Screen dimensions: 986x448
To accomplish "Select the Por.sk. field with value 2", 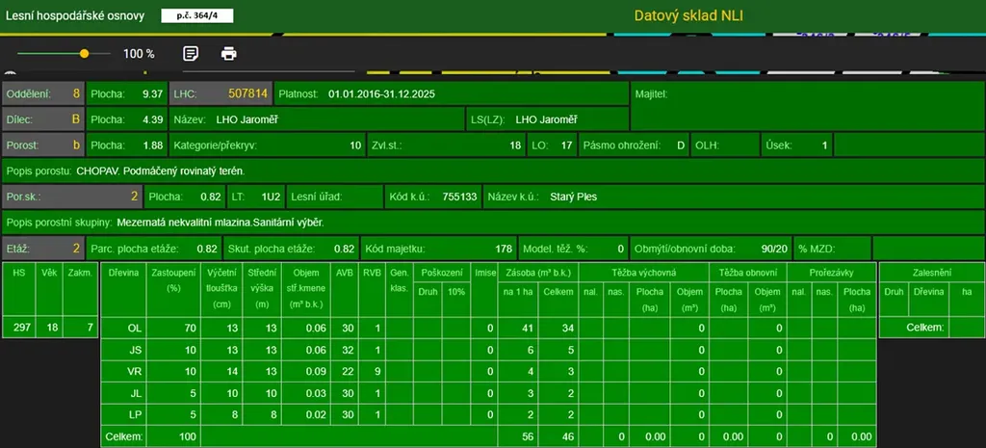I will click(x=72, y=197).
